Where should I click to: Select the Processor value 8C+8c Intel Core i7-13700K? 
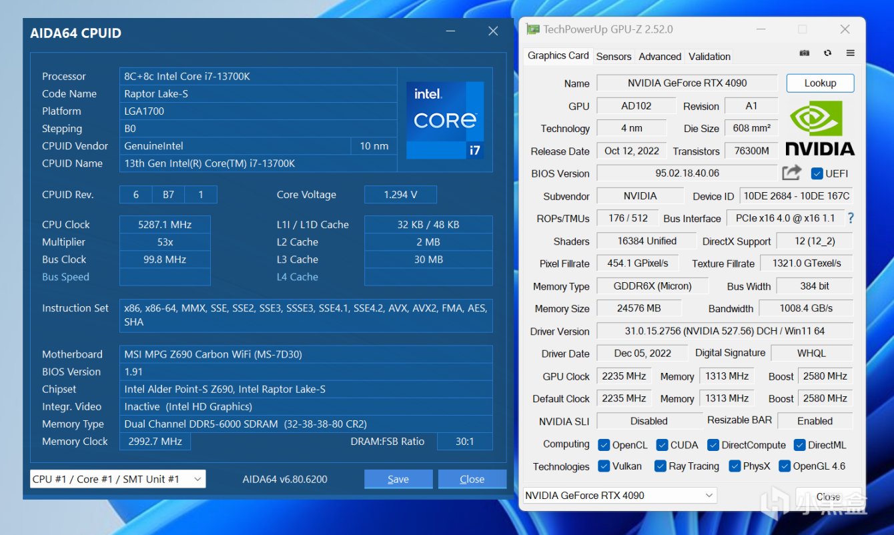(258, 76)
